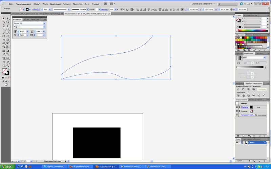The width and height of the screenshot is (271, 169).
Task: Select the Lasso tool
Action: pos(8,22)
